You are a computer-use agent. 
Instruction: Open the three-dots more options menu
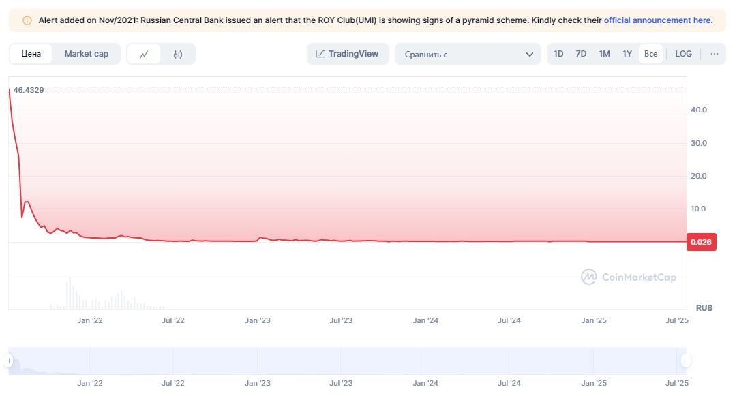click(x=714, y=54)
